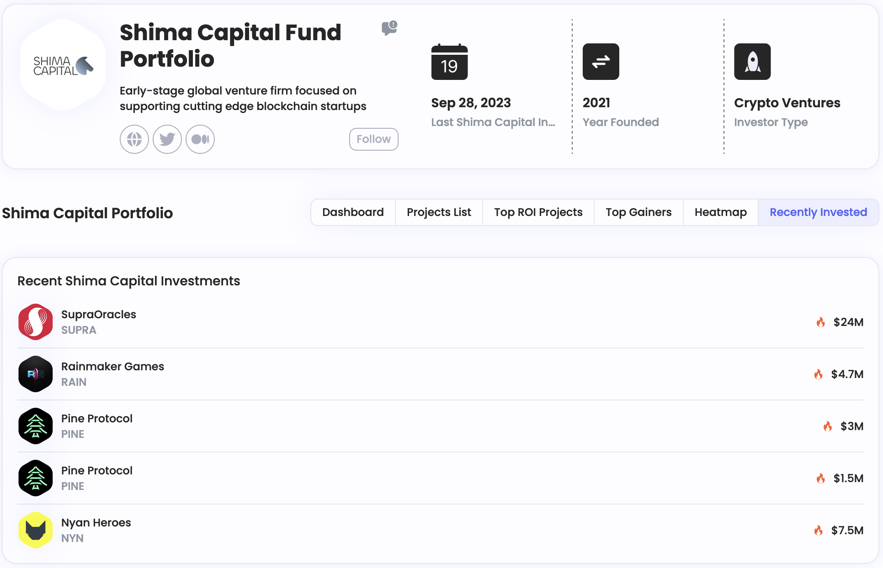Open the SupraOracles red logo

pyautogui.click(x=36, y=322)
